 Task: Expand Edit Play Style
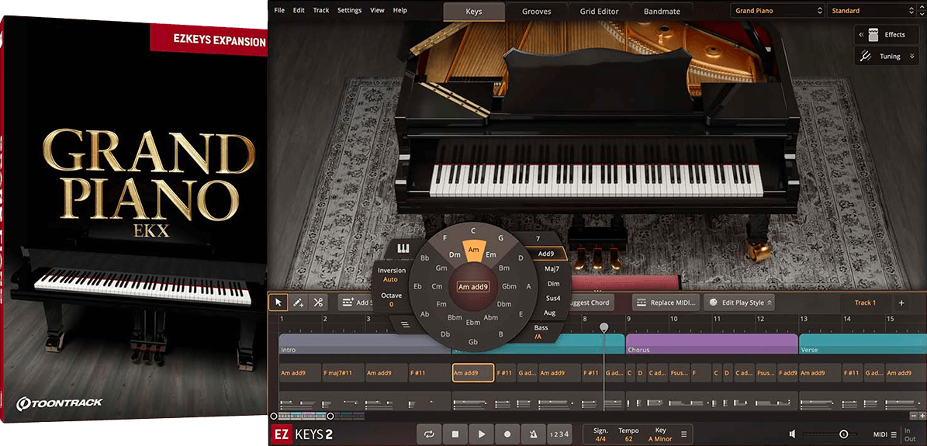coord(739,303)
